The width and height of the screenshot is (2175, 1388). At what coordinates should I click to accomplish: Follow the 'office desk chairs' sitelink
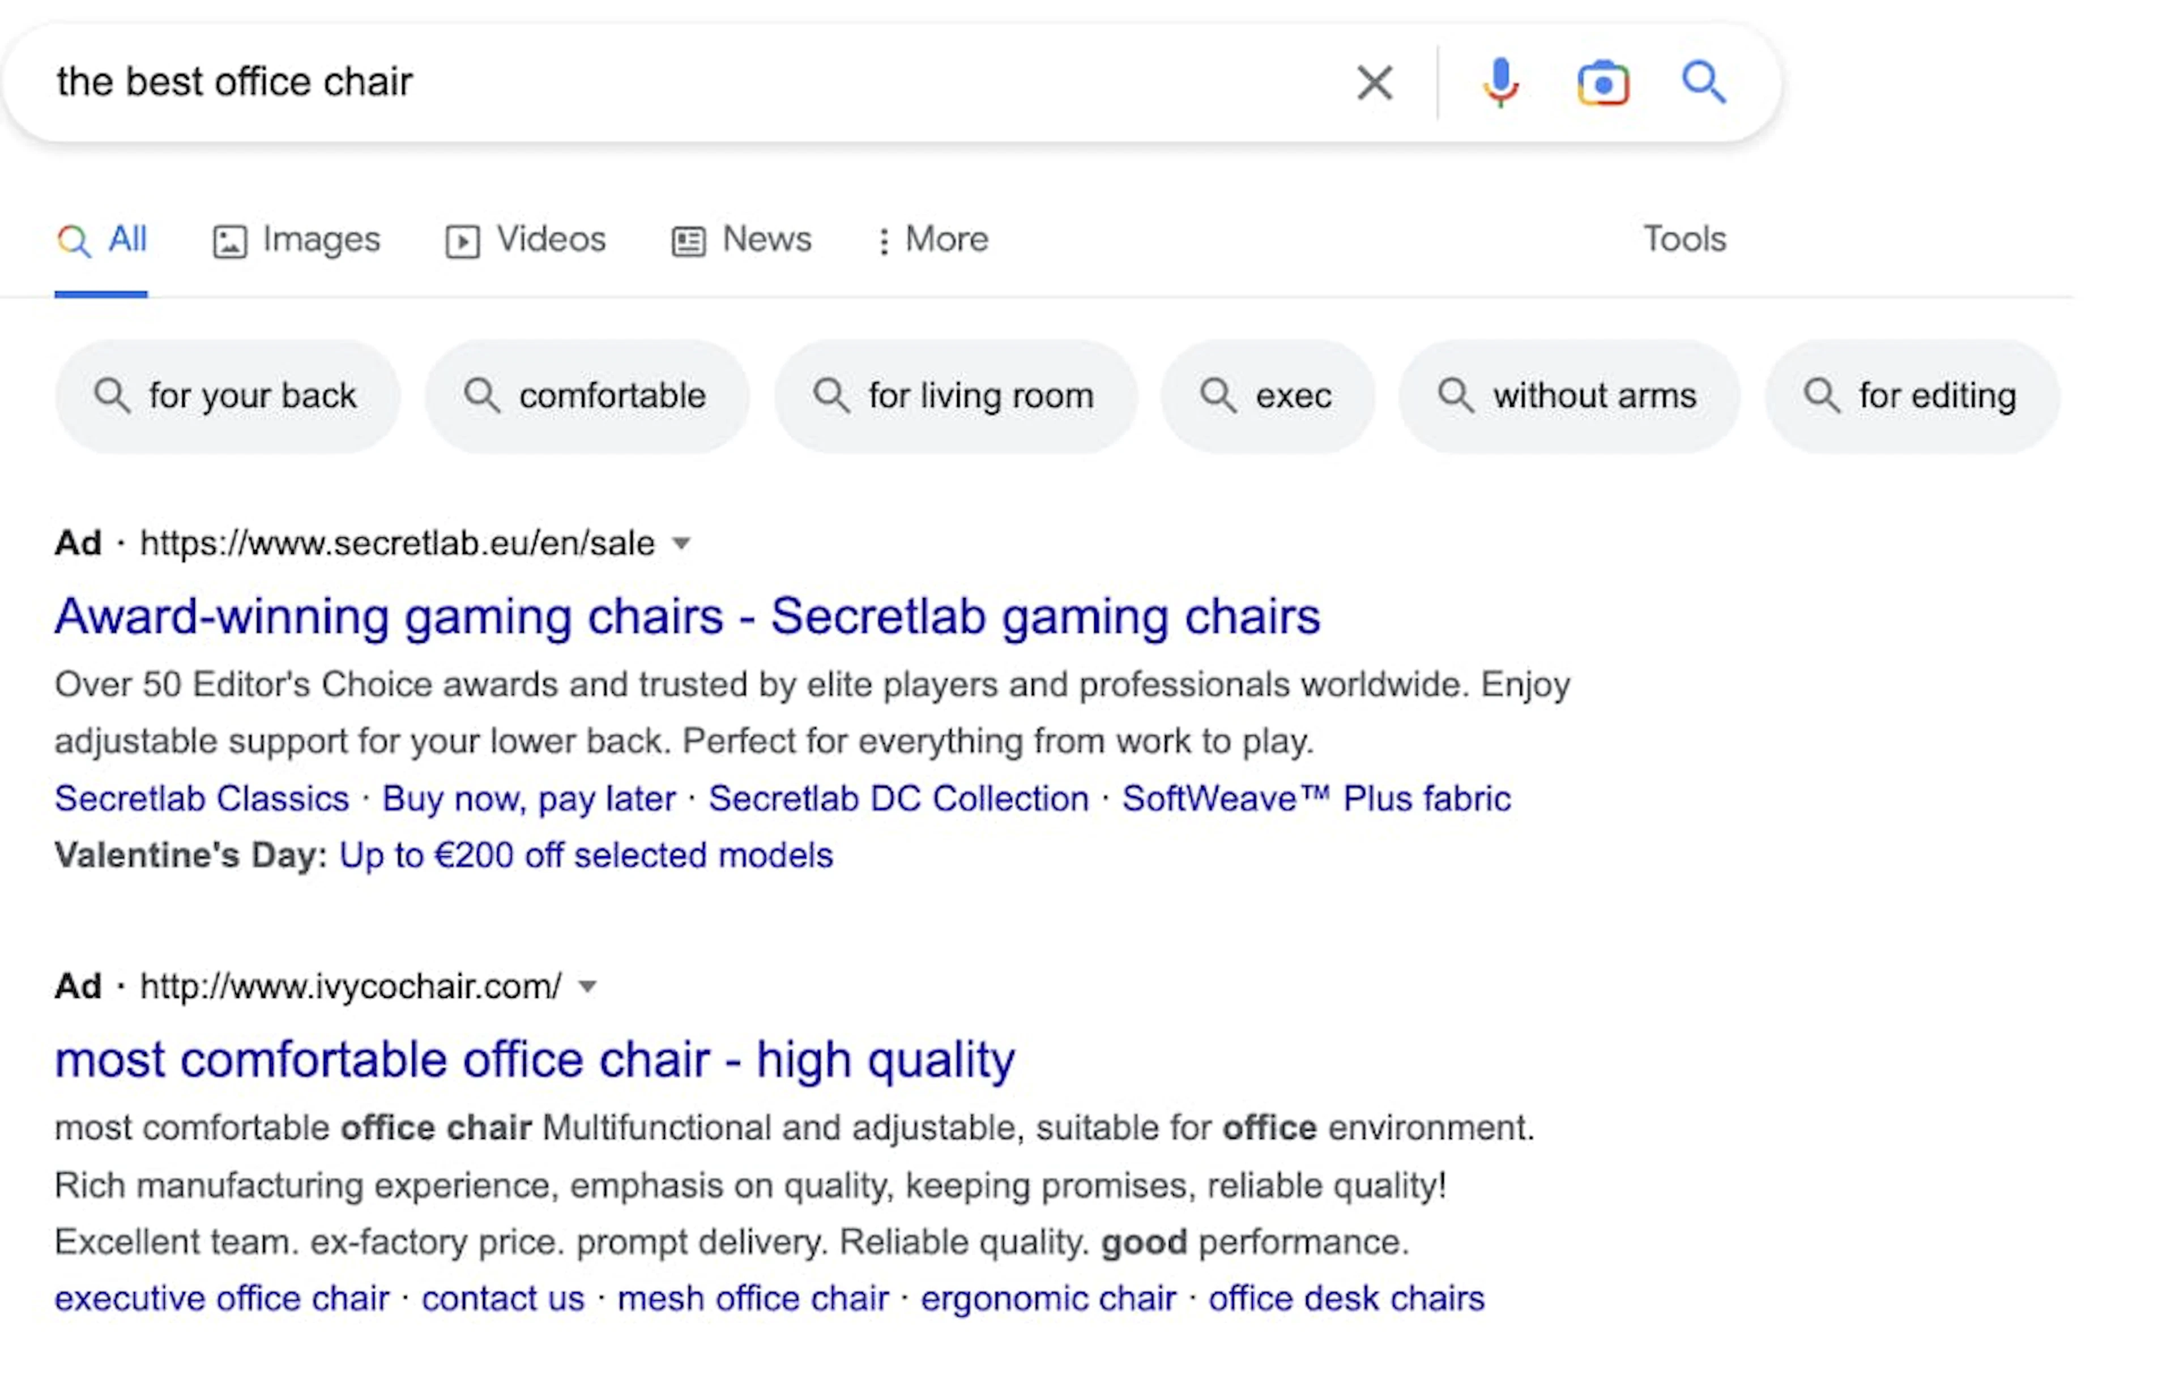click(1347, 1300)
